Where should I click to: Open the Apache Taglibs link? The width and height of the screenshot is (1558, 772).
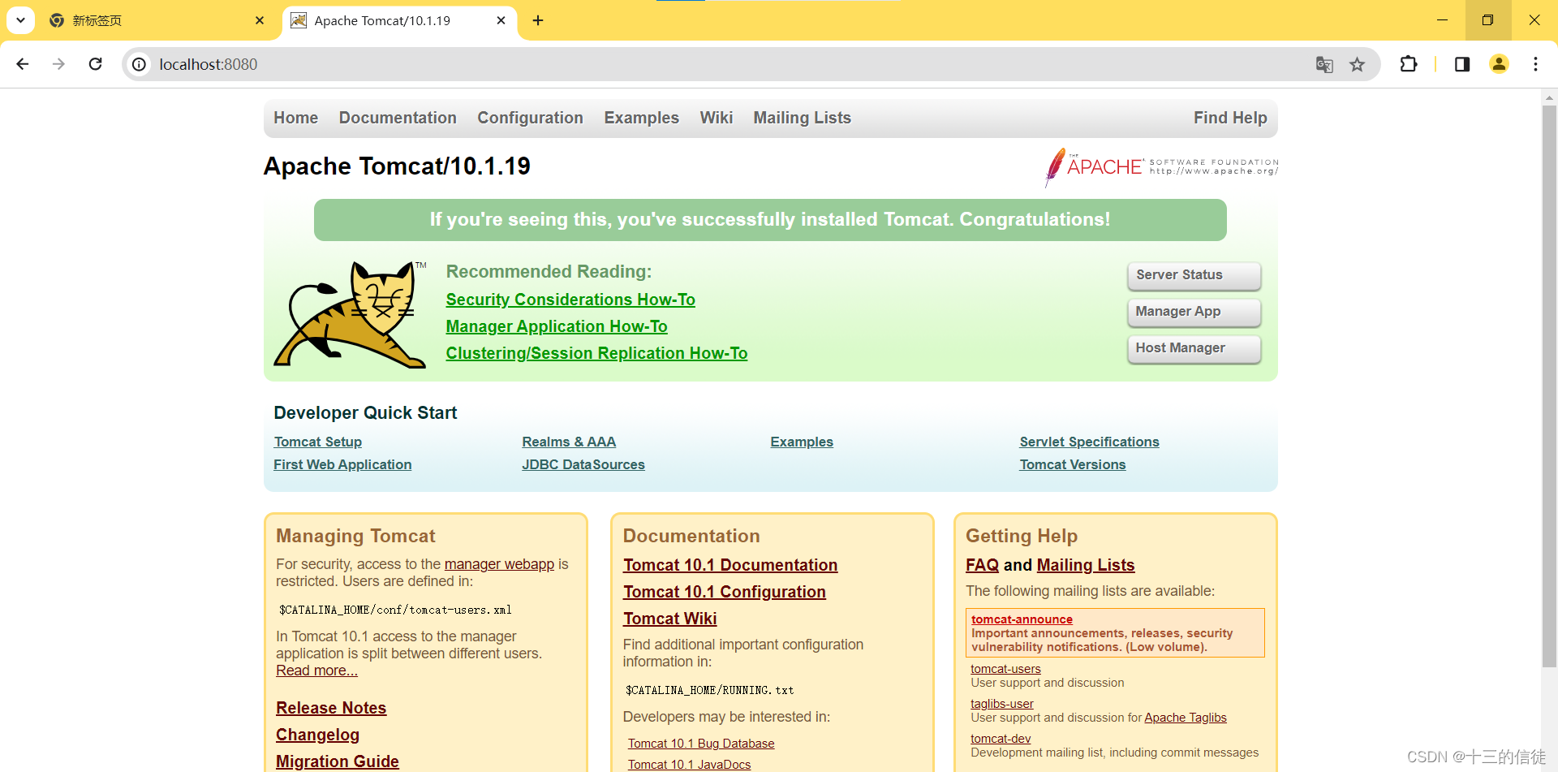(1186, 718)
